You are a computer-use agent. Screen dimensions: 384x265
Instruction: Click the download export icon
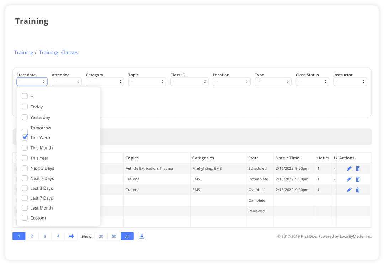click(x=142, y=236)
